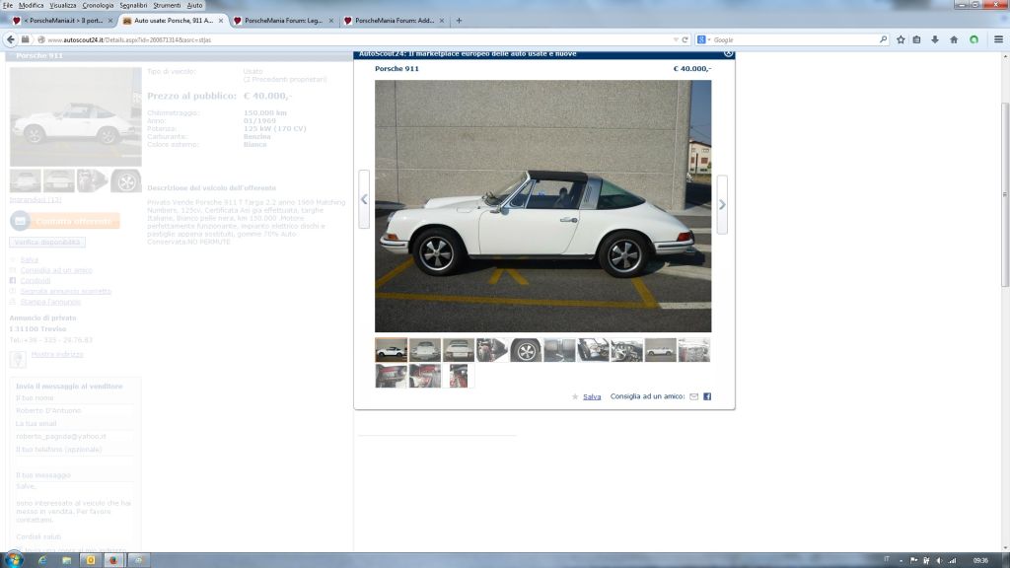Click the language IT indicator in tray
This screenshot has width=1010, height=568.
pyautogui.click(x=887, y=560)
